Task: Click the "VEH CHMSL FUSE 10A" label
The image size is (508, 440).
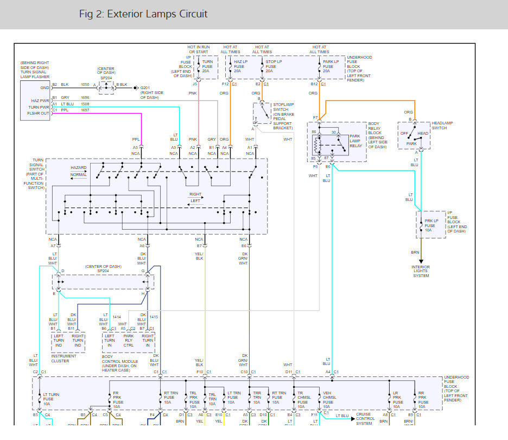Action: coord(329,400)
